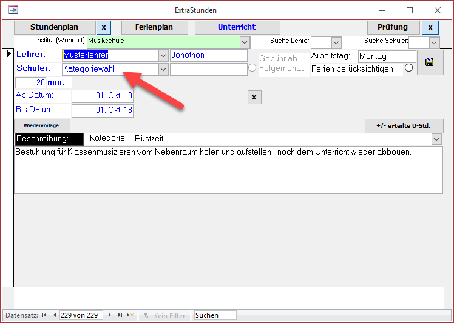
Task: Click the +/- erteilte U-Std. button
Action: (x=404, y=126)
